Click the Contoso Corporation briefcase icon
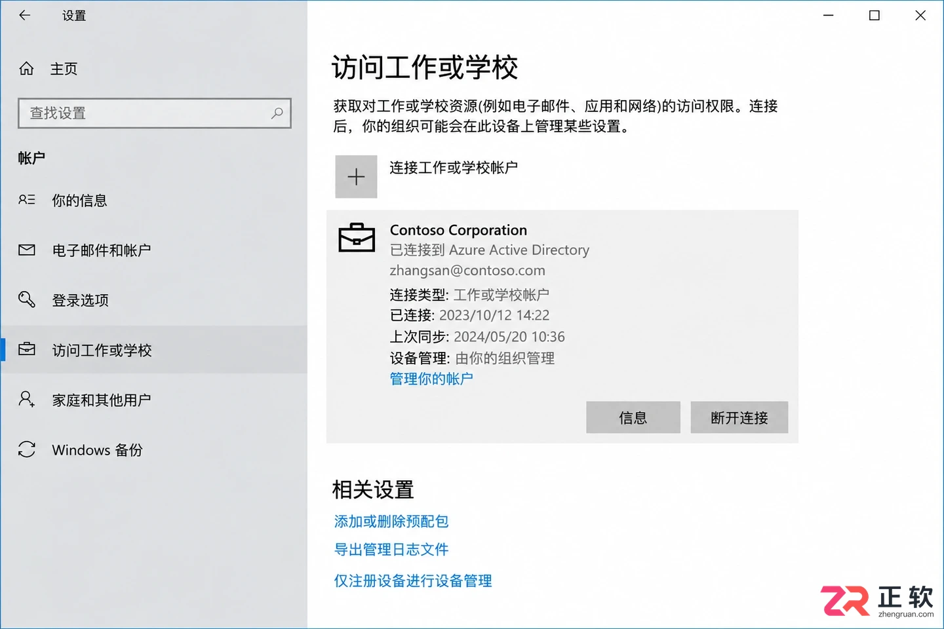 click(x=357, y=238)
